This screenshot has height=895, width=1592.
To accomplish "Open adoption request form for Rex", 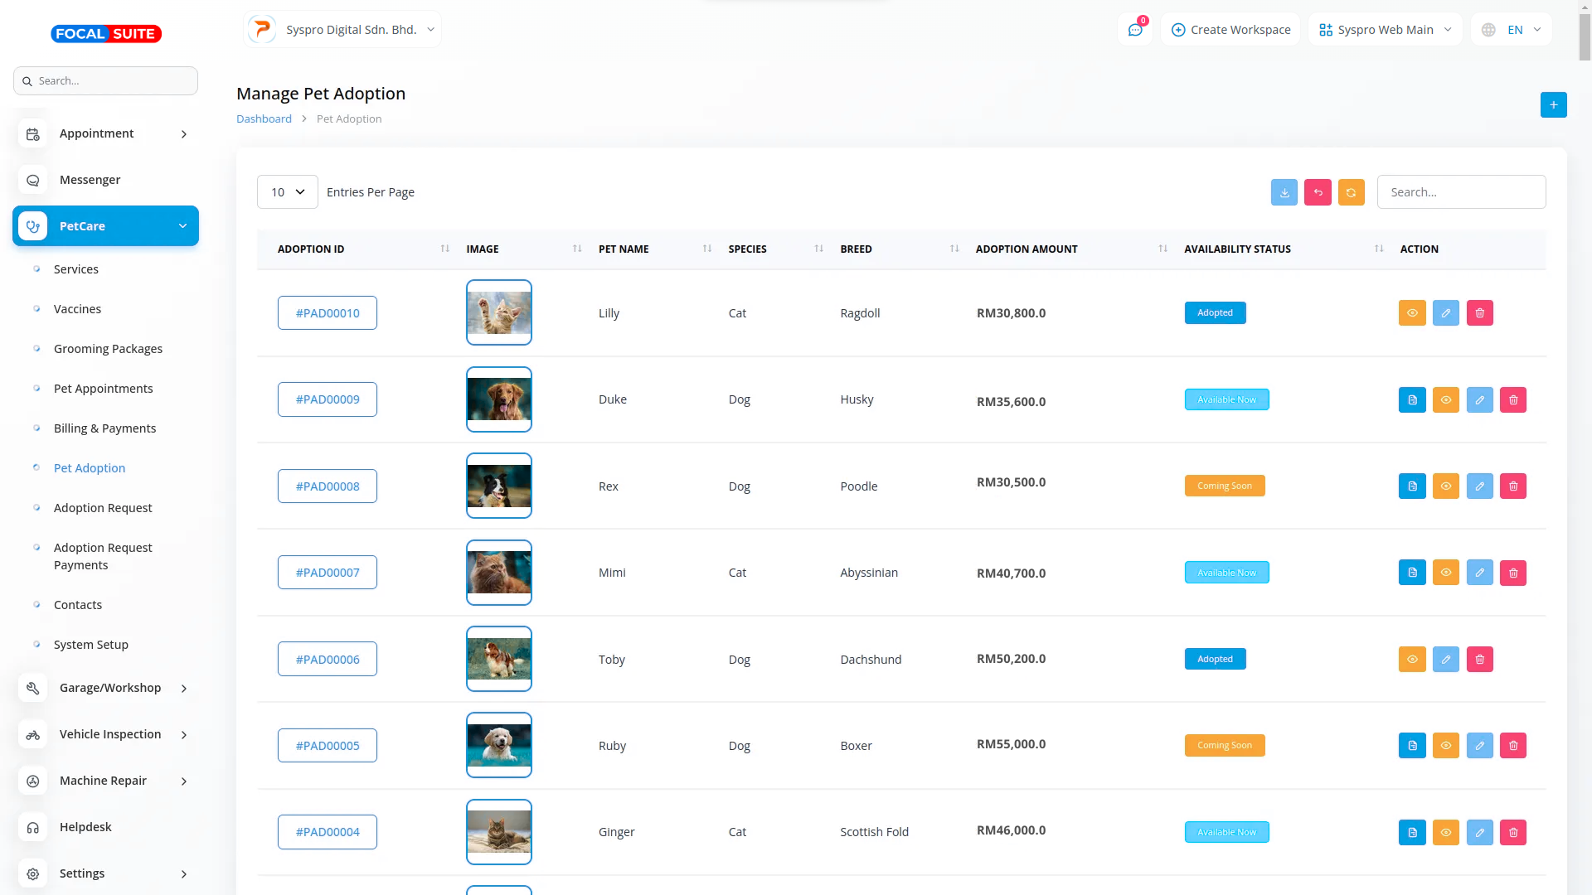I will click(x=1412, y=486).
